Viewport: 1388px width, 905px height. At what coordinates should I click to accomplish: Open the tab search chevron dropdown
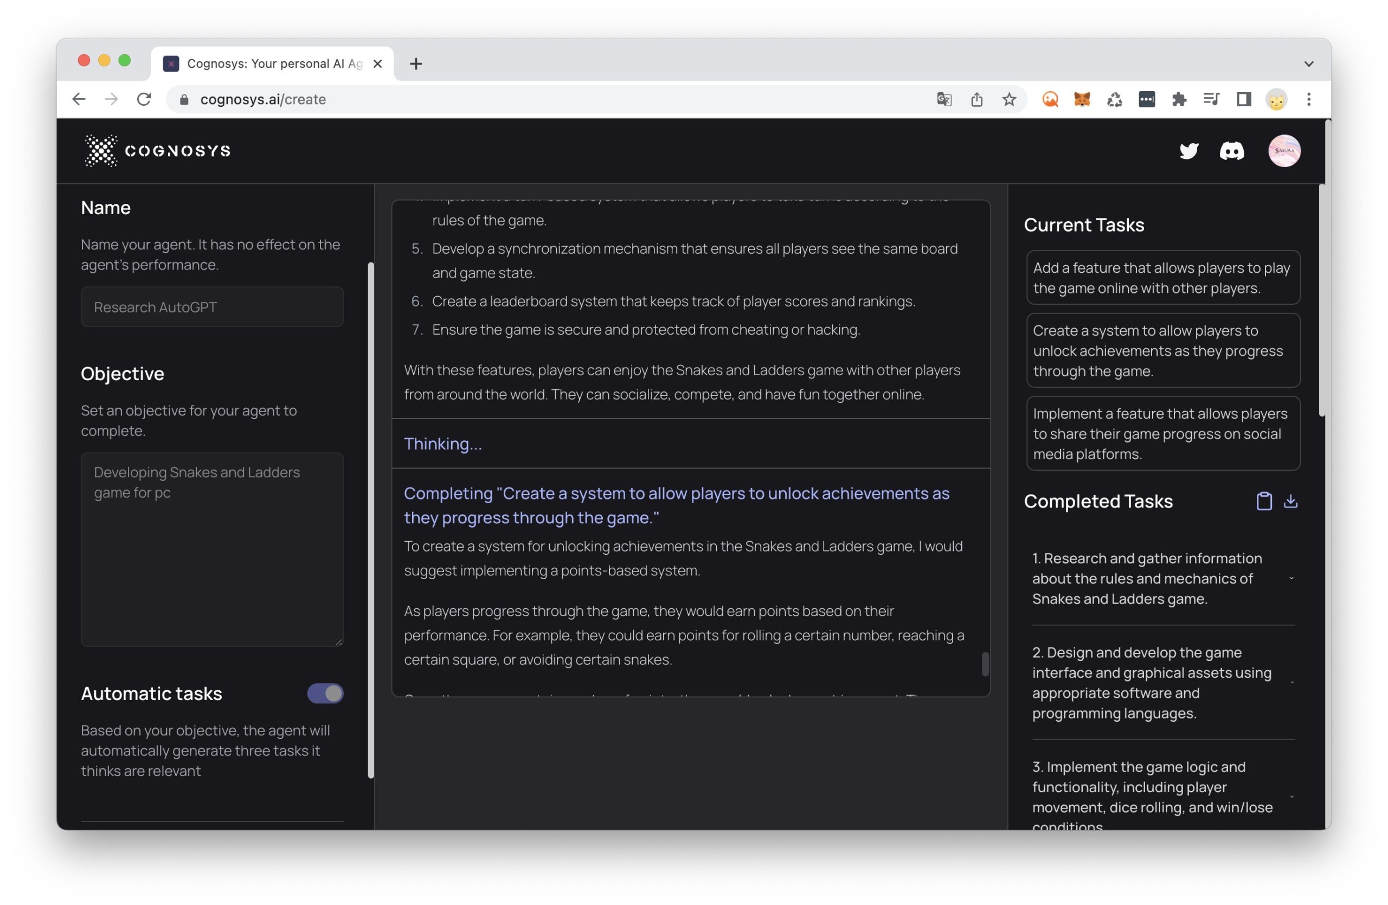[1308, 63]
